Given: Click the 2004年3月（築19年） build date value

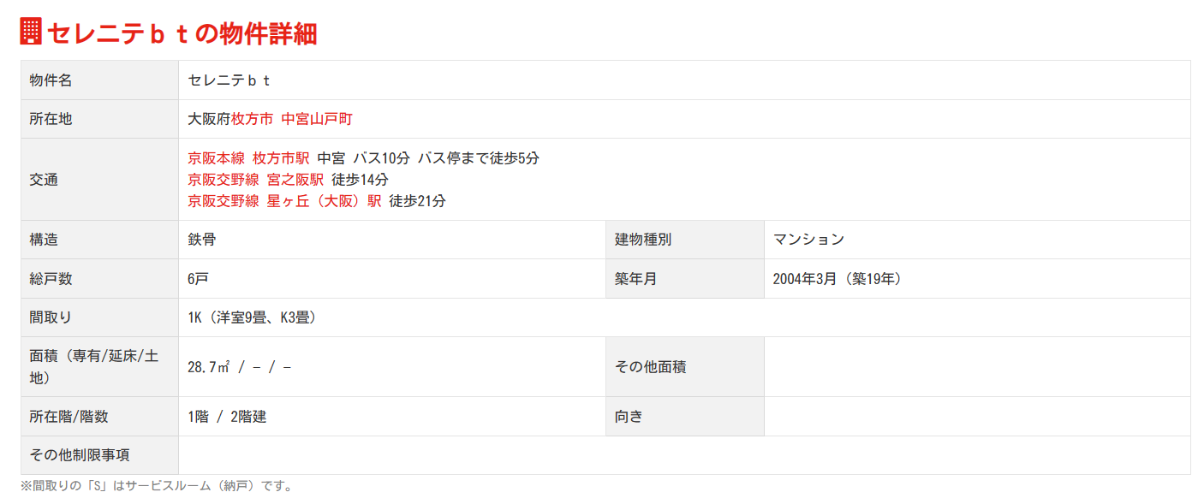Looking at the screenshot, I should point(837,279).
